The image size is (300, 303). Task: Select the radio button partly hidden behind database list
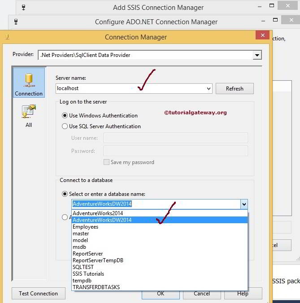point(65,217)
